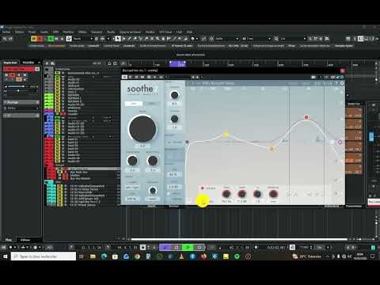This screenshot has height=285, width=380.
Task: Click the soothe2 help question mark icon
Action: click(x=336, y=83)
